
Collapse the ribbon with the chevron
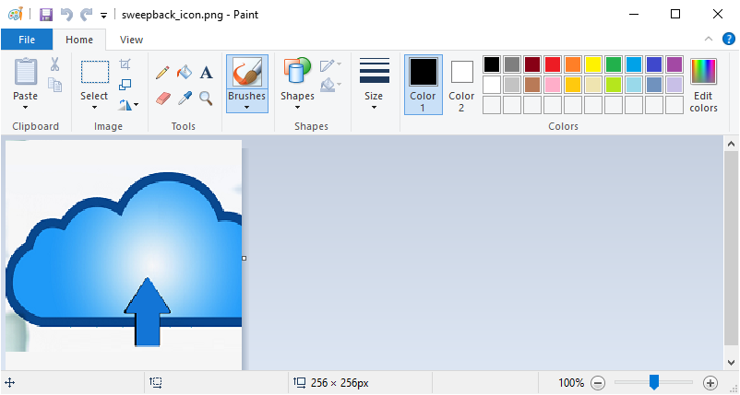click(x=709, y=39)
